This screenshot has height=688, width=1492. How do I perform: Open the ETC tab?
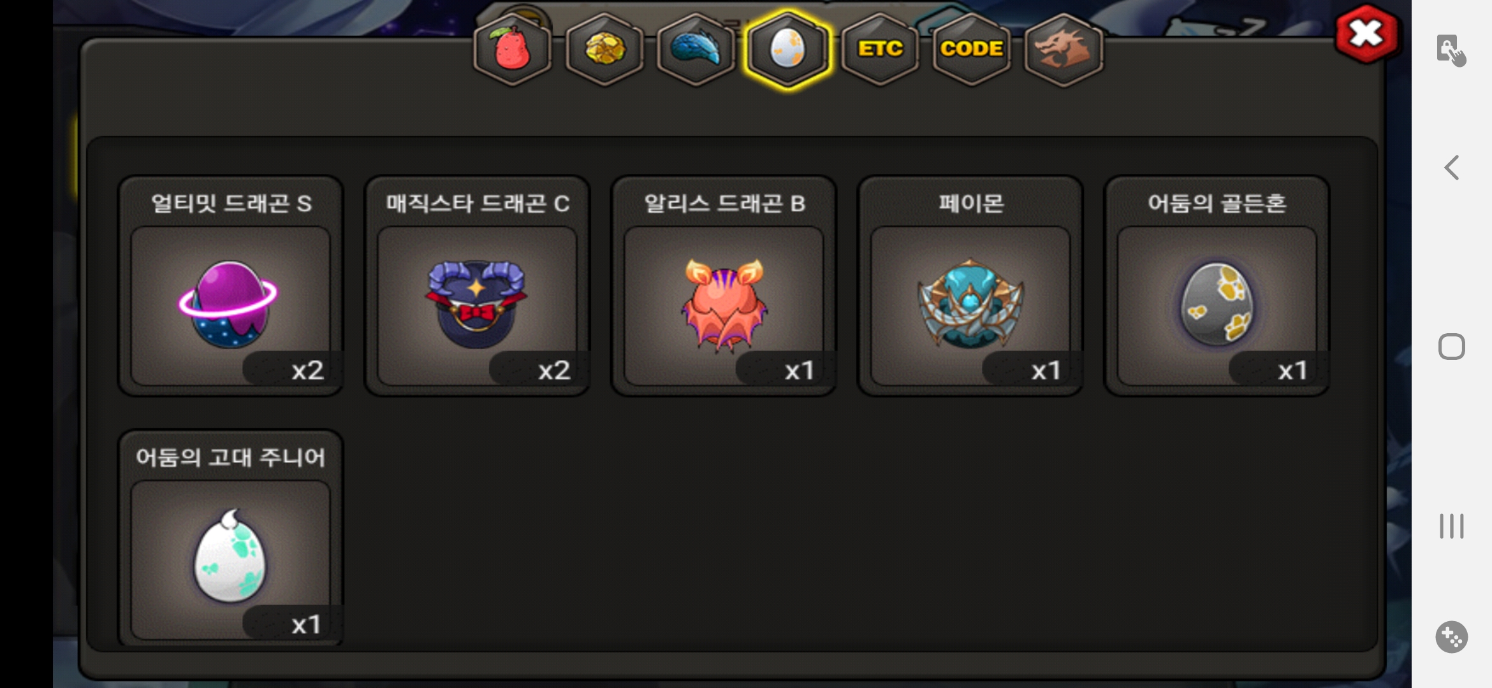(880, 50)
